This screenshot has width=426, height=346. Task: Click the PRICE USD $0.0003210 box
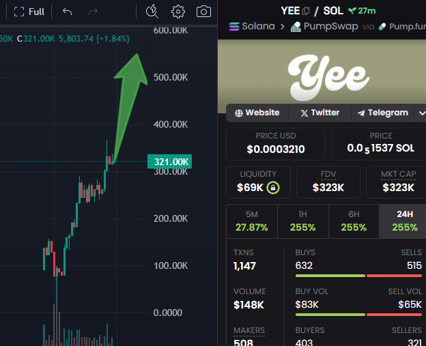pos(276,144)
